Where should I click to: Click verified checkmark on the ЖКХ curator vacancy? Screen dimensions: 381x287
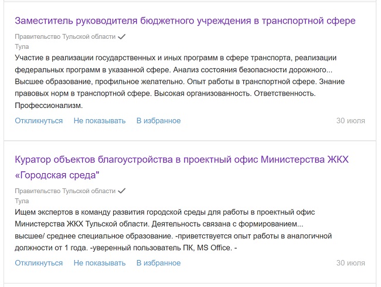click(122, 191)
